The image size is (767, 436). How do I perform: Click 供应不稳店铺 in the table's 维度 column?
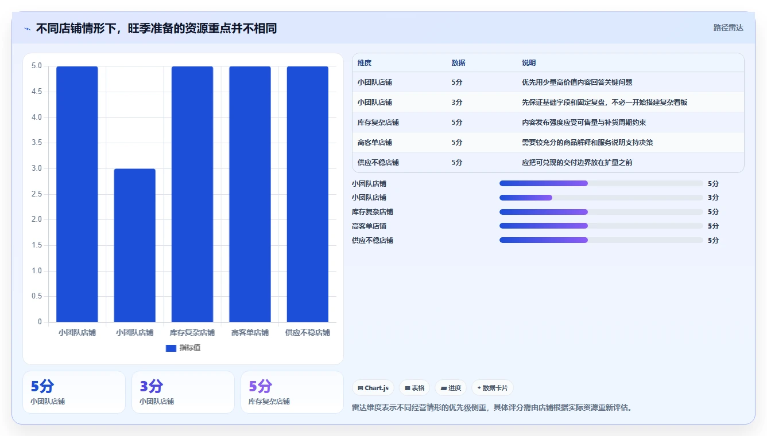pyautogui.click(x=378, y=163)
